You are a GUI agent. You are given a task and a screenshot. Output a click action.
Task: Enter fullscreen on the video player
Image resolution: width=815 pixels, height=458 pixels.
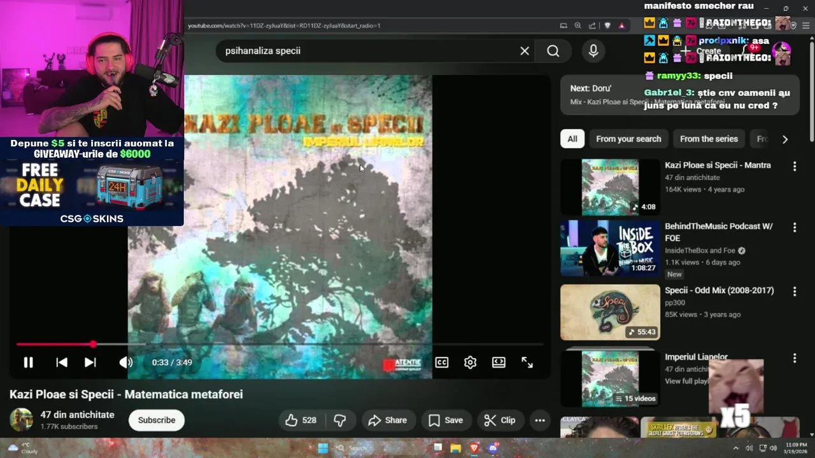point(527,363)
